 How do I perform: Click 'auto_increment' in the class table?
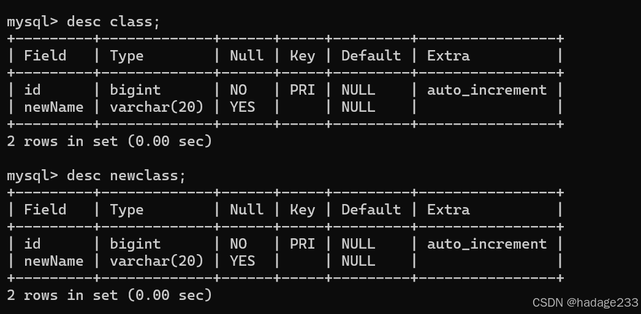[487, 90]
